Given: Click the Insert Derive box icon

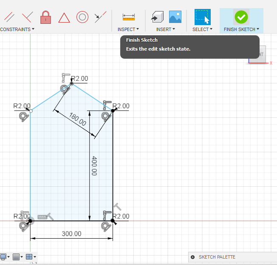Looking at the screenshot, I should pos(157,17).
